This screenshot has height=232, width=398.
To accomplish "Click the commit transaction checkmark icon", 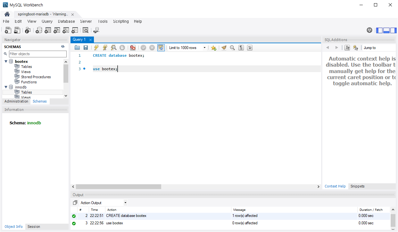I will coord(143,48).
